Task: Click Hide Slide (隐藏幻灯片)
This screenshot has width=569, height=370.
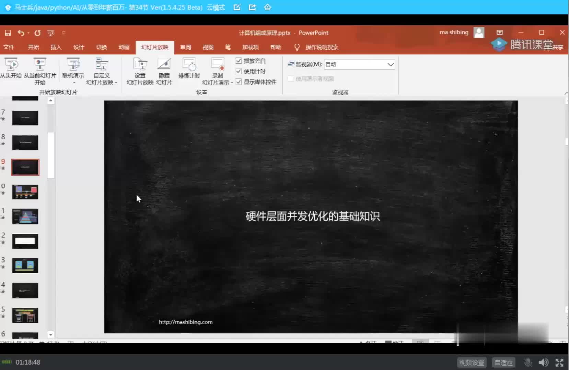Action: 164,71
